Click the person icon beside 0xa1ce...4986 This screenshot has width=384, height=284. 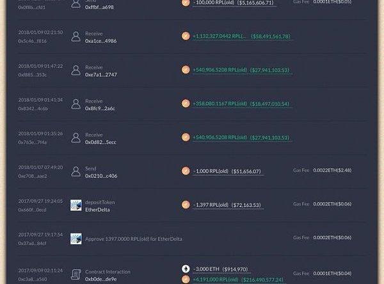pyautogui.click(x=76, y=37)
